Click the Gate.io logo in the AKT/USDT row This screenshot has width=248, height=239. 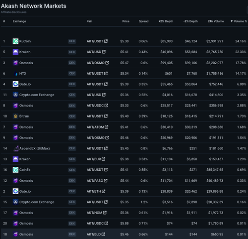[15, 84]
